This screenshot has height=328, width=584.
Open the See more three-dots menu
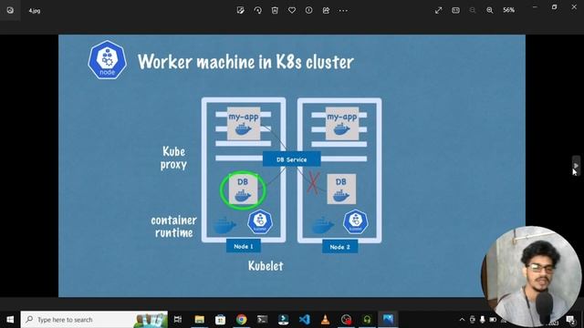(x=343, y=10)
